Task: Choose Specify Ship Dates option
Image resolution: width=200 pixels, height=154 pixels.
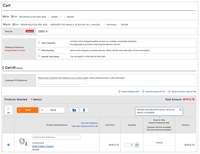Action: pos(39,56)
